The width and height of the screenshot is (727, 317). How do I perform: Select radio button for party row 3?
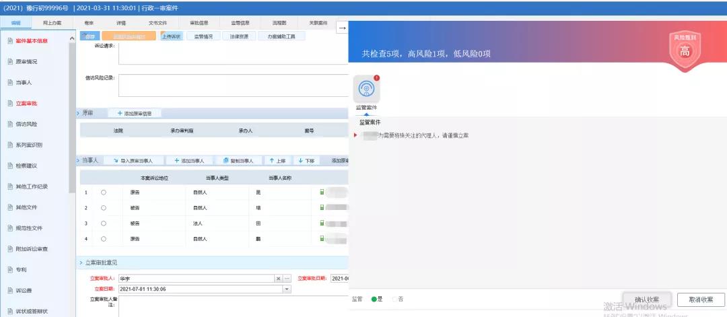click(103, 223)
